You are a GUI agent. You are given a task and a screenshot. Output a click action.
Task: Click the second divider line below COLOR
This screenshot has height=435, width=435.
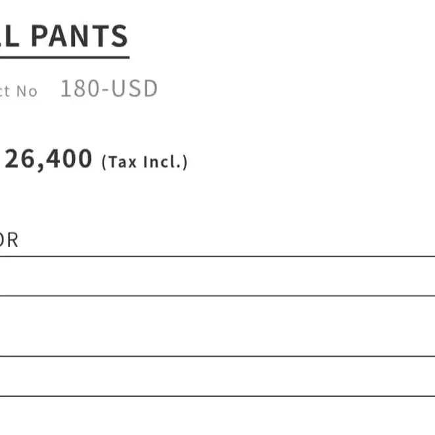coord(217,296)
